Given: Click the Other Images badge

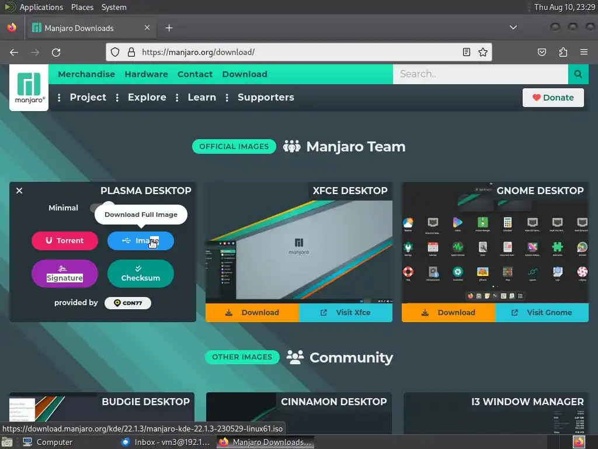Looking at the screenshot, I should [x=242, y=357].
